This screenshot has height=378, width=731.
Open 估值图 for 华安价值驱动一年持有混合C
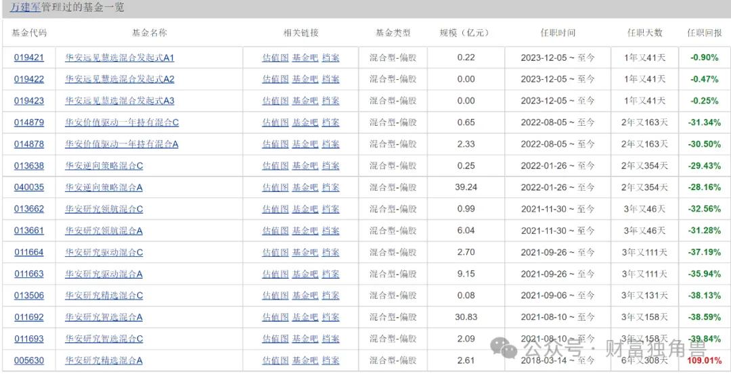click(275, 122)
